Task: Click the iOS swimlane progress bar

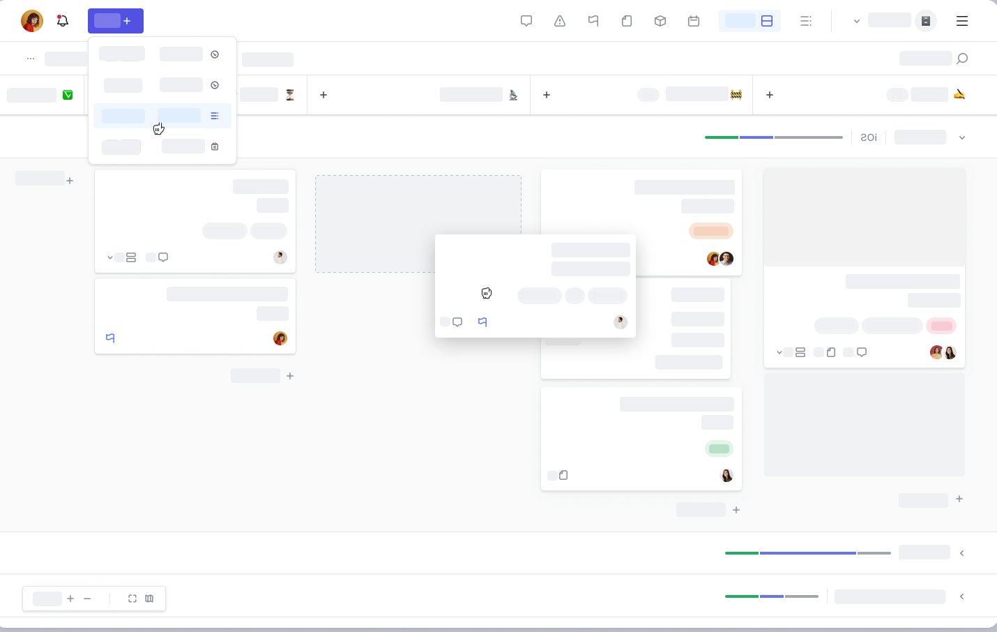Action: [x=774, y=137]
